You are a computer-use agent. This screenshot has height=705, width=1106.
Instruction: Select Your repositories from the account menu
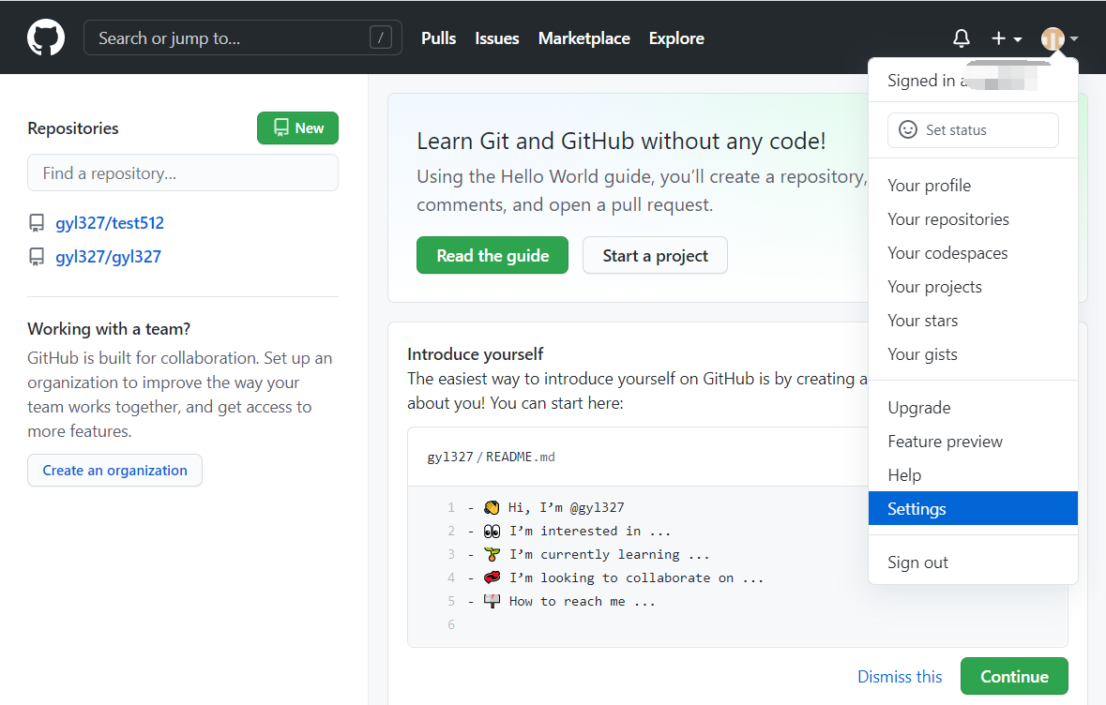point(947,218)
